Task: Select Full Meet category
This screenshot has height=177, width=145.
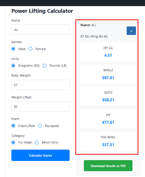Action: tap(13, 142)
